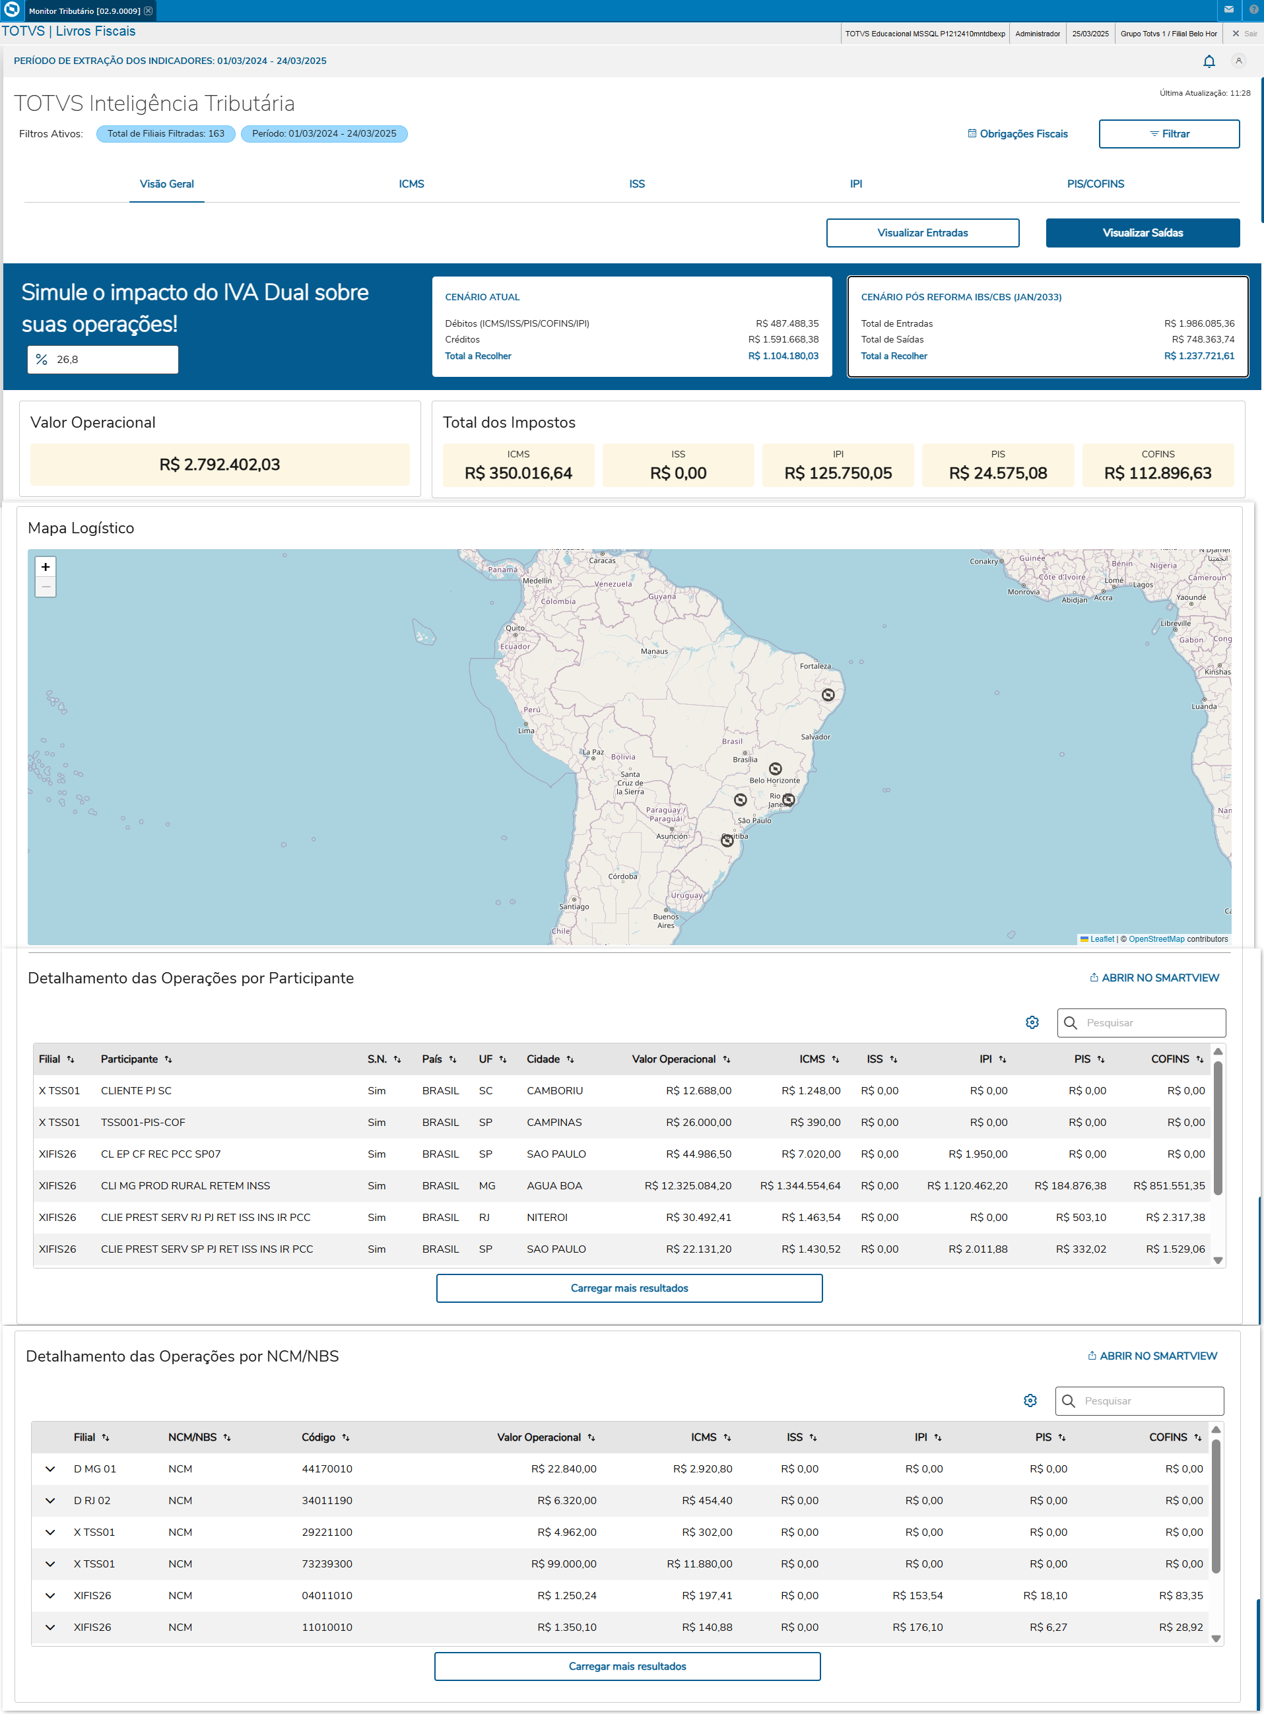Sort Participante table by COFINS
This screenshot has height=1714, width=1264.
[x=1200, y=1059]
